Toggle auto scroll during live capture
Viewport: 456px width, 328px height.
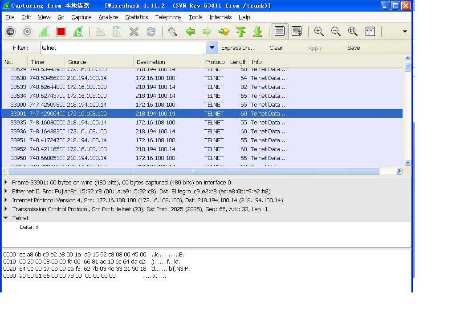click(297, 31)
